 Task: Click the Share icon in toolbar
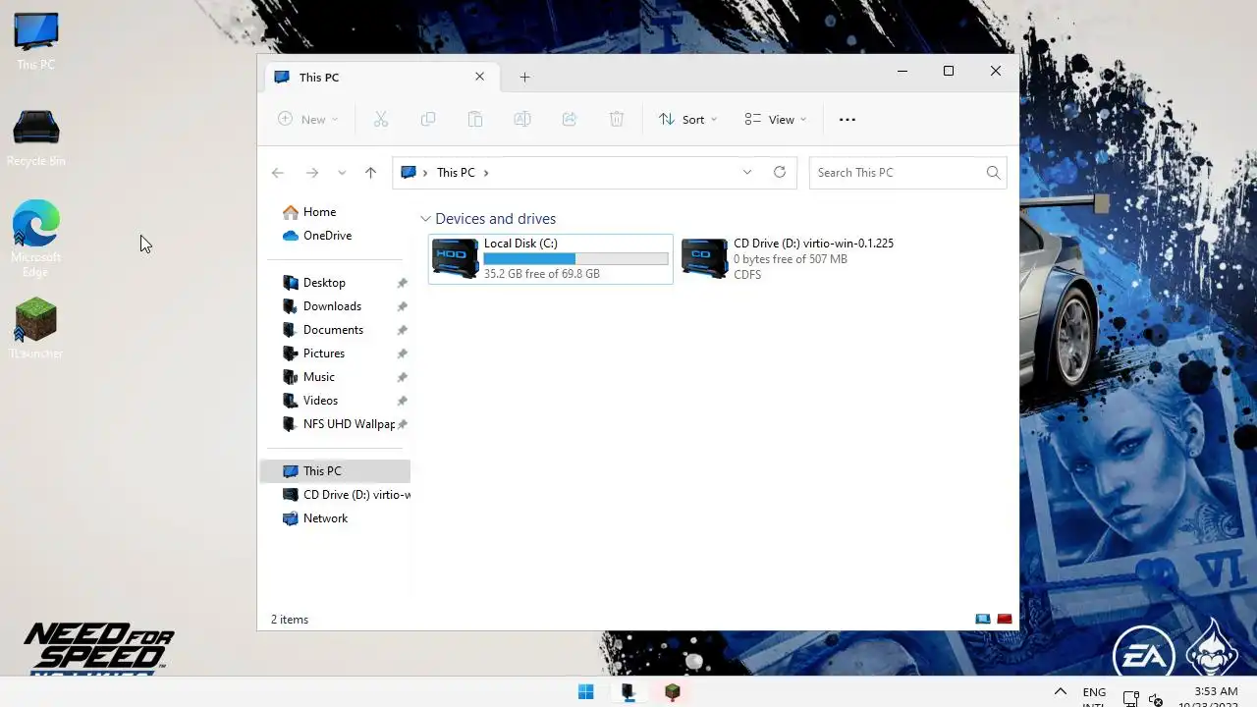click(570, 120)
